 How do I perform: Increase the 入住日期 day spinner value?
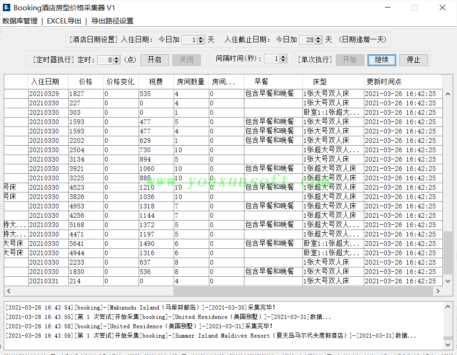[200, 38]
